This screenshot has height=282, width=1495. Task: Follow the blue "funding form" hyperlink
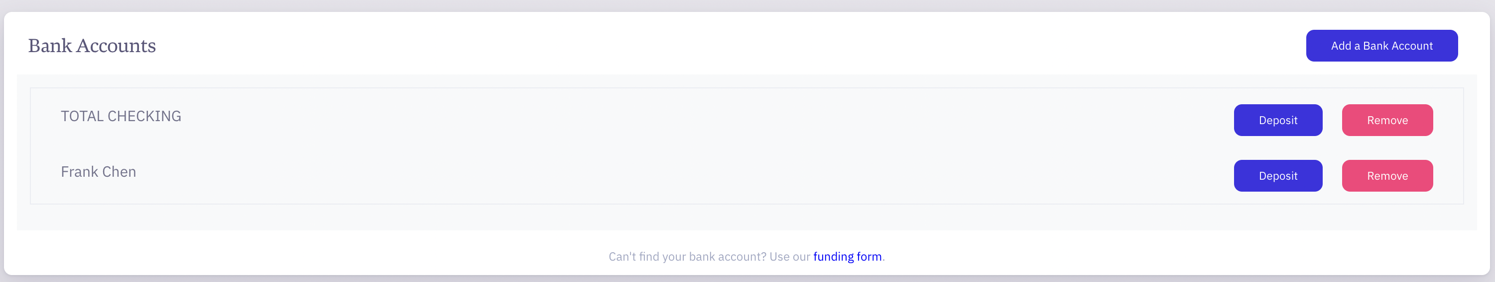click(x=847, y=257)
